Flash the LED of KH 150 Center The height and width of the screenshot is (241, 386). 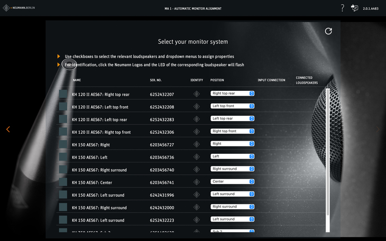197,182
